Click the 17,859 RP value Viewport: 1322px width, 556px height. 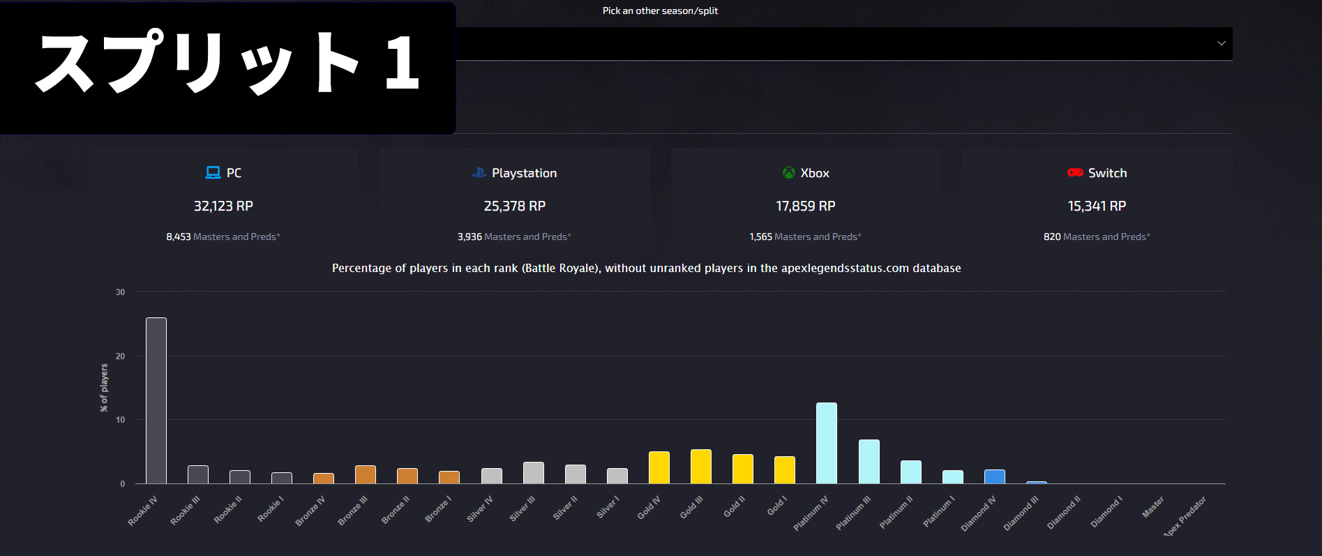pyautogui.click(x=805, y=206)
